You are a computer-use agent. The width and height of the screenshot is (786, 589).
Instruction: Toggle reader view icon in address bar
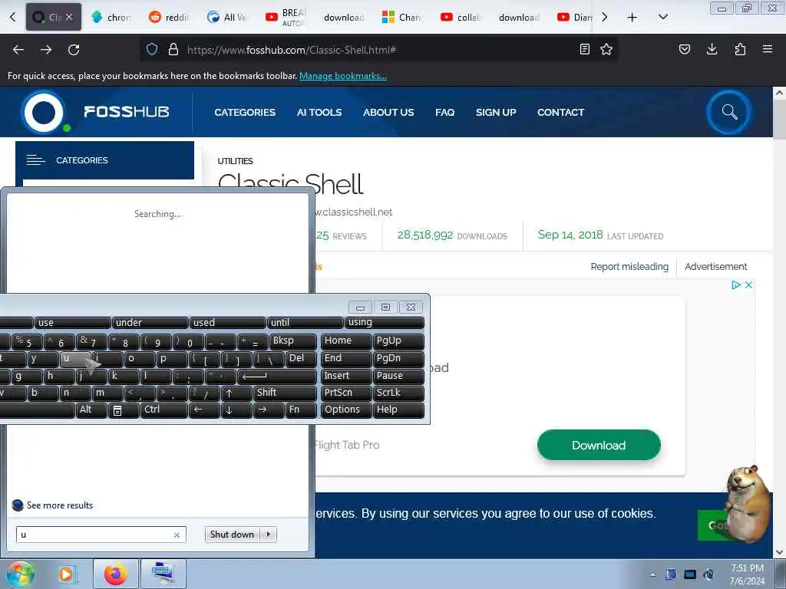pos(584,49)
